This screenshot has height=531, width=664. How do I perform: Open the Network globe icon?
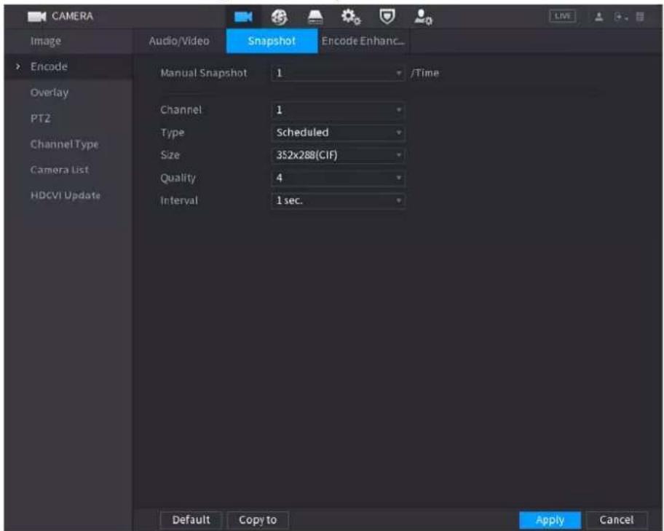(279, 17)
